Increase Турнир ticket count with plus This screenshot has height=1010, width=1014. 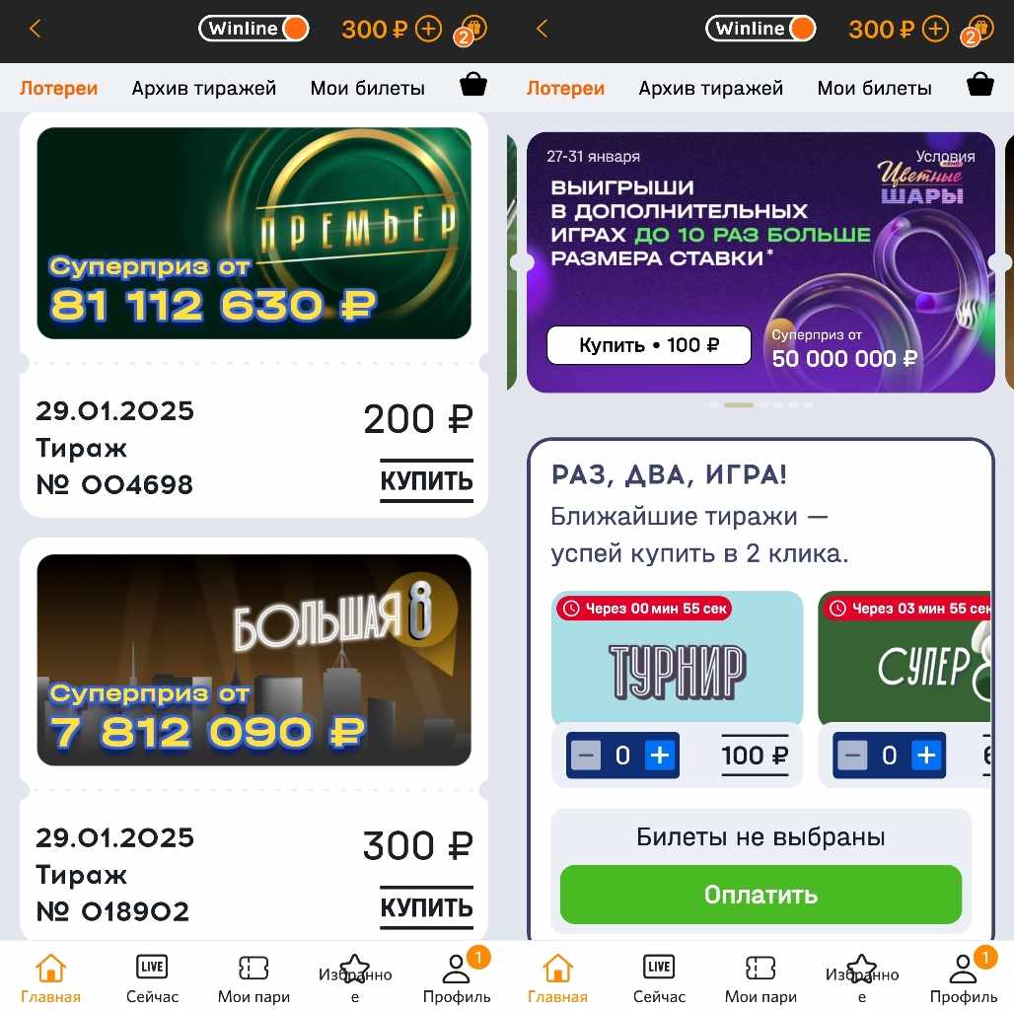point(660,756)
